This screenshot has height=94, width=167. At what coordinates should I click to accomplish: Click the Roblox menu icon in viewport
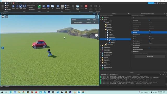[x=3, y=16]
